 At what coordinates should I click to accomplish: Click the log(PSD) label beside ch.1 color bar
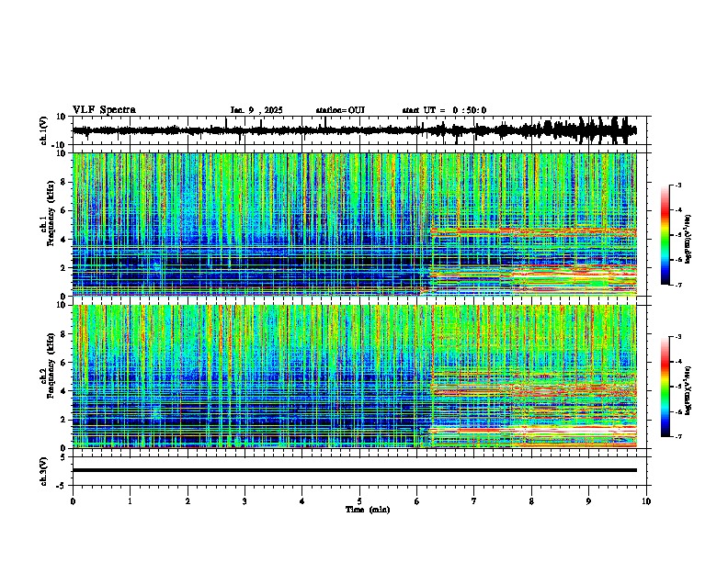688,239
